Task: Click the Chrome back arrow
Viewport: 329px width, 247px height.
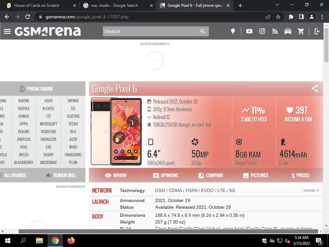Action: [x=7, y=17]
